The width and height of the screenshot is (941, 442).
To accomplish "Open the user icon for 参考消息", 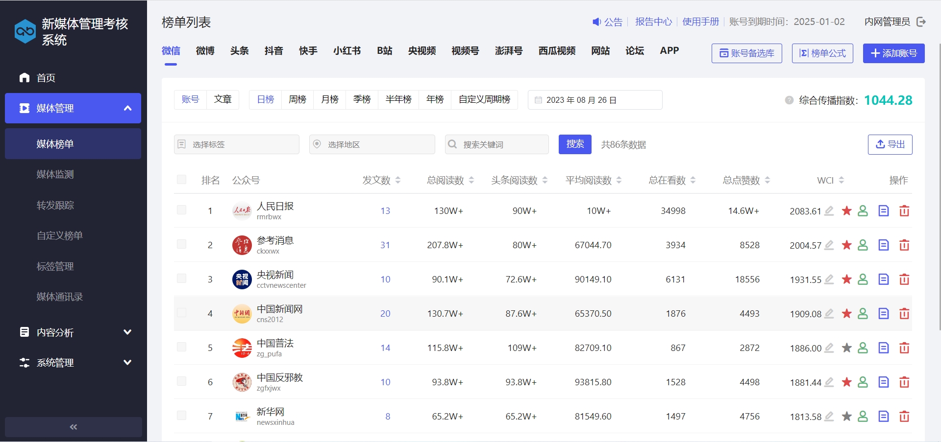I will 863,245.
